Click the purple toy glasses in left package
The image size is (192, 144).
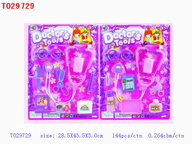(49, 54)
